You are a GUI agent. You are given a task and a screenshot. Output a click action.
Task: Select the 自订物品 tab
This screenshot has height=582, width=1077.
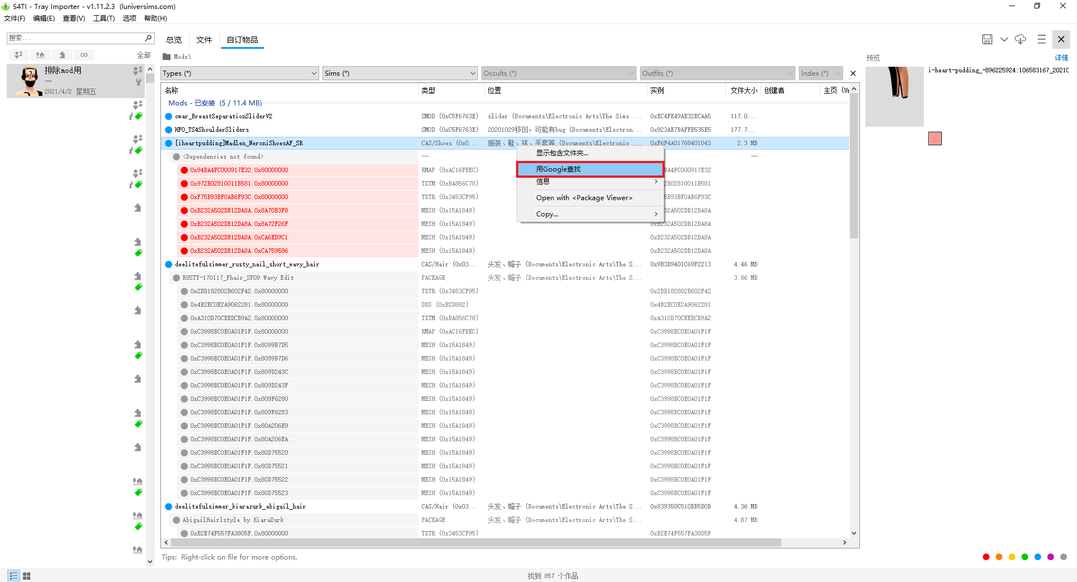pos(242,40)
